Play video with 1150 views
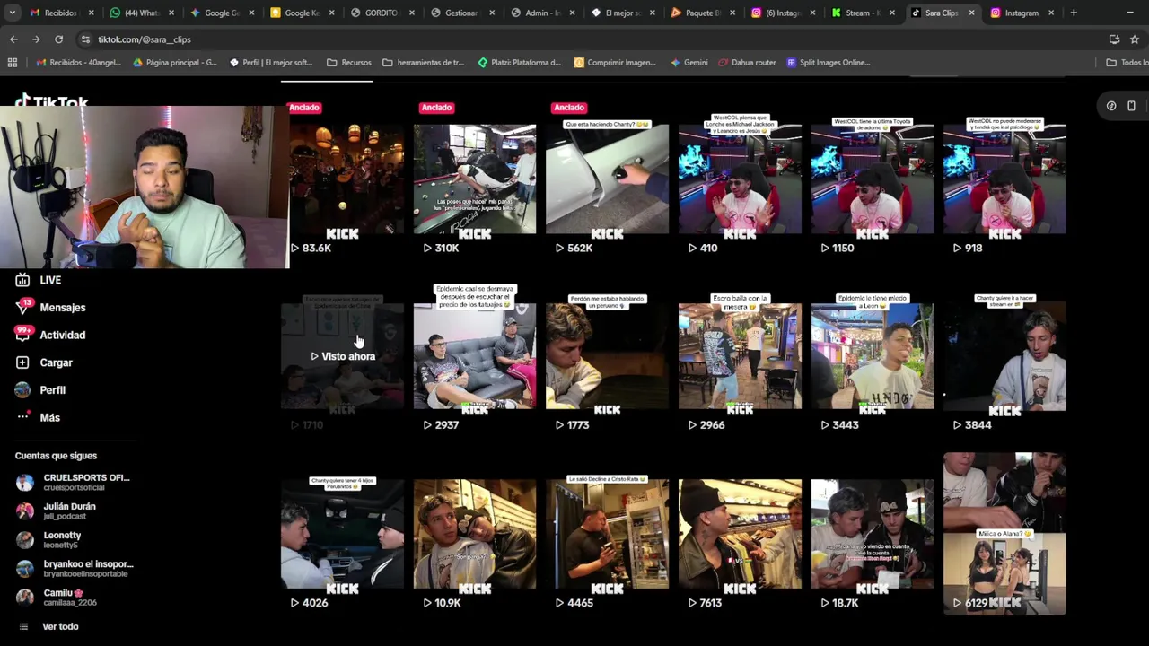The width and height of the screenshot is (1149, 646). click(x=873, y=179)
